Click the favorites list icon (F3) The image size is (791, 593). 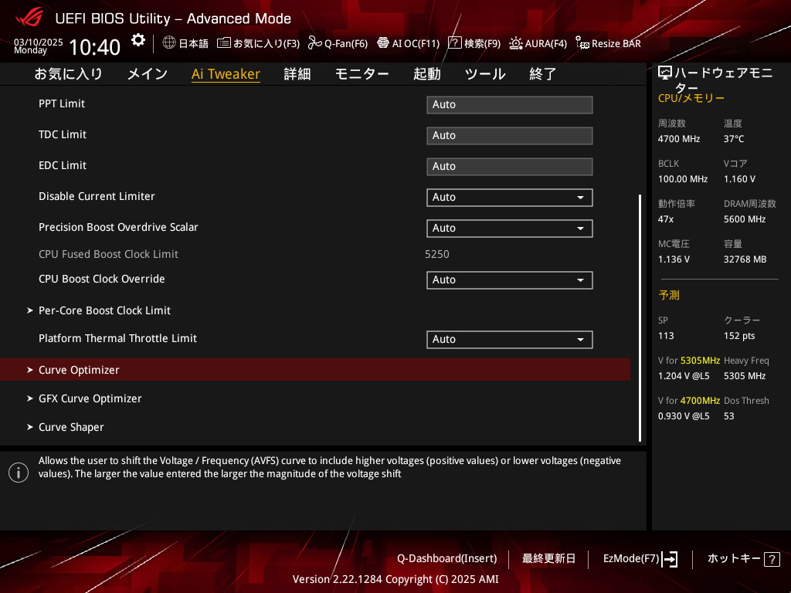coord(223,43)
